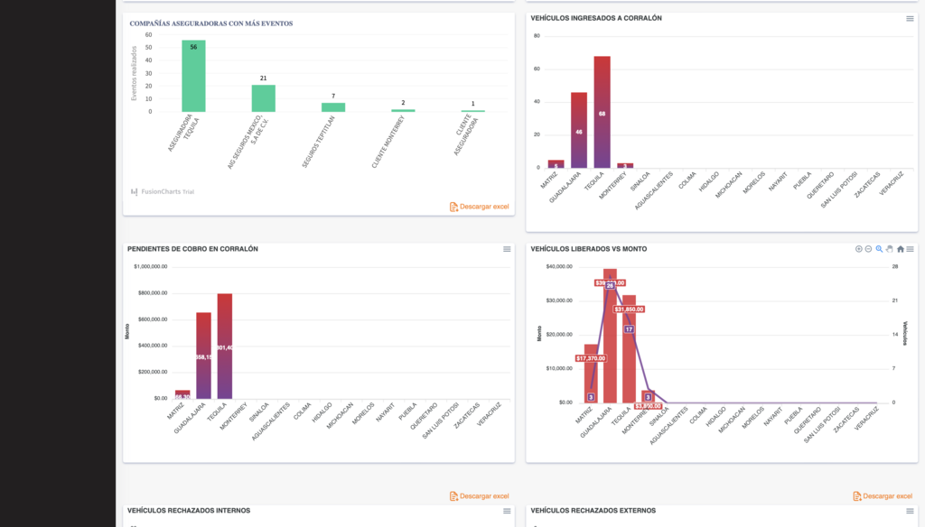Image resolution: width=925 pixels, height=527 pixels.
Task: Reset zoom with the home icon
Action: (x=900, y=249)
